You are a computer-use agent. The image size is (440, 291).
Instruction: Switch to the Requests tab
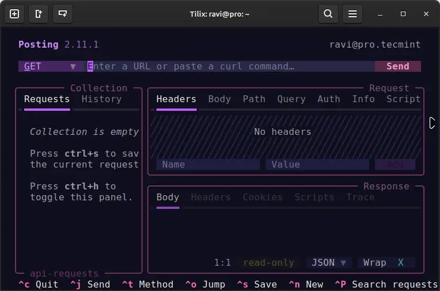(47, 99)
